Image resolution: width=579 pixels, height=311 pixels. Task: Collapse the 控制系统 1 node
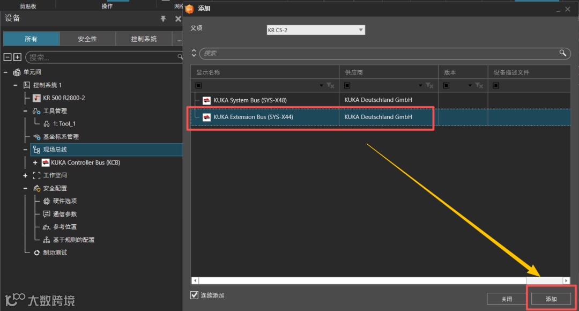tap(16, 85)
